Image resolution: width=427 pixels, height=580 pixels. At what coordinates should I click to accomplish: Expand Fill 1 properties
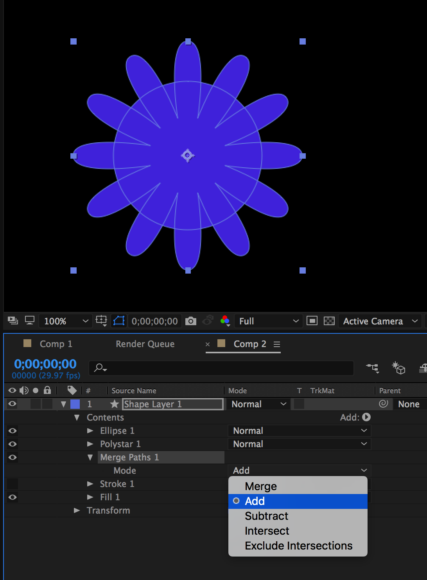90,497
